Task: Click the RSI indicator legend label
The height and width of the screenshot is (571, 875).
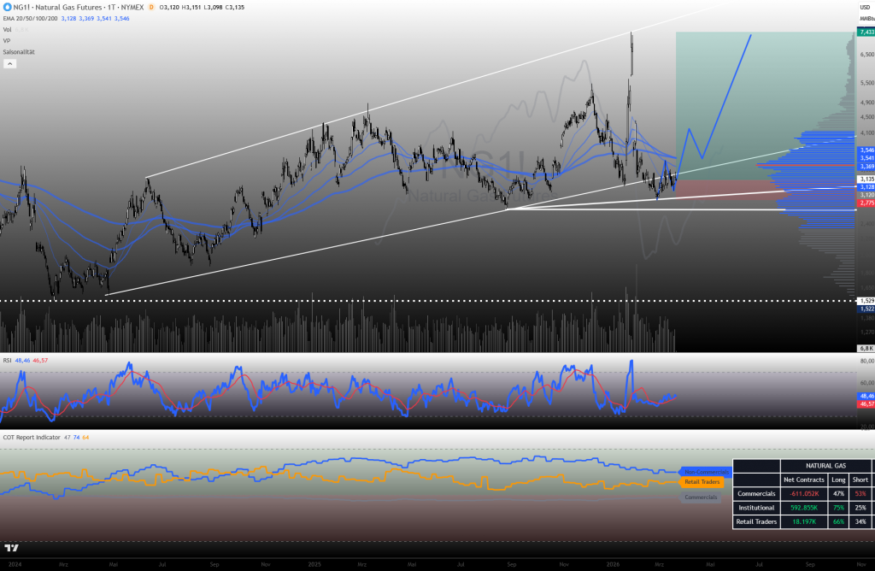Action: (x=7, y=361)
